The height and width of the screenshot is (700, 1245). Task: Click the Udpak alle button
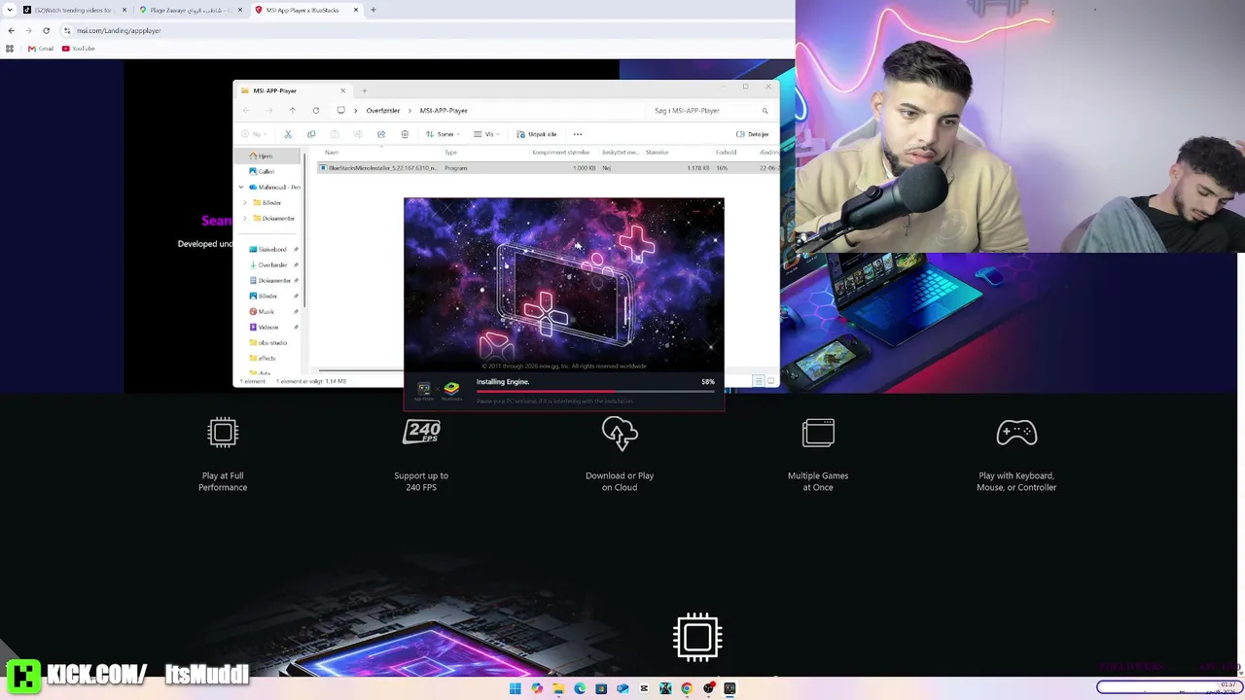pos(537,134)
